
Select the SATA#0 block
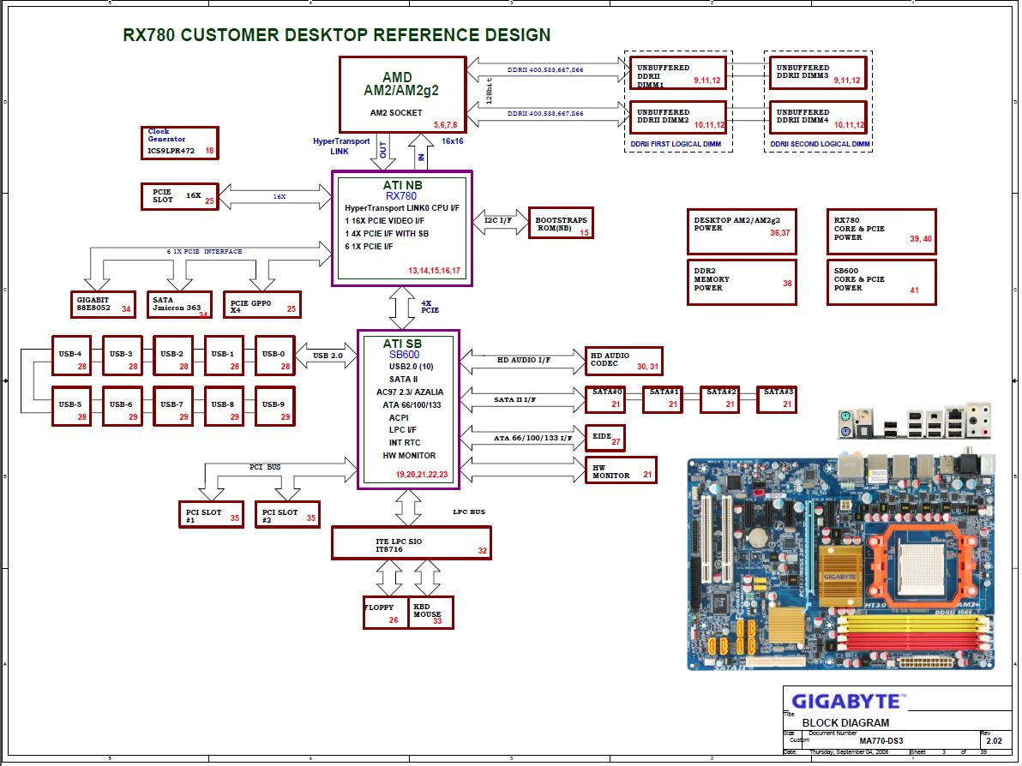point(604,399)
